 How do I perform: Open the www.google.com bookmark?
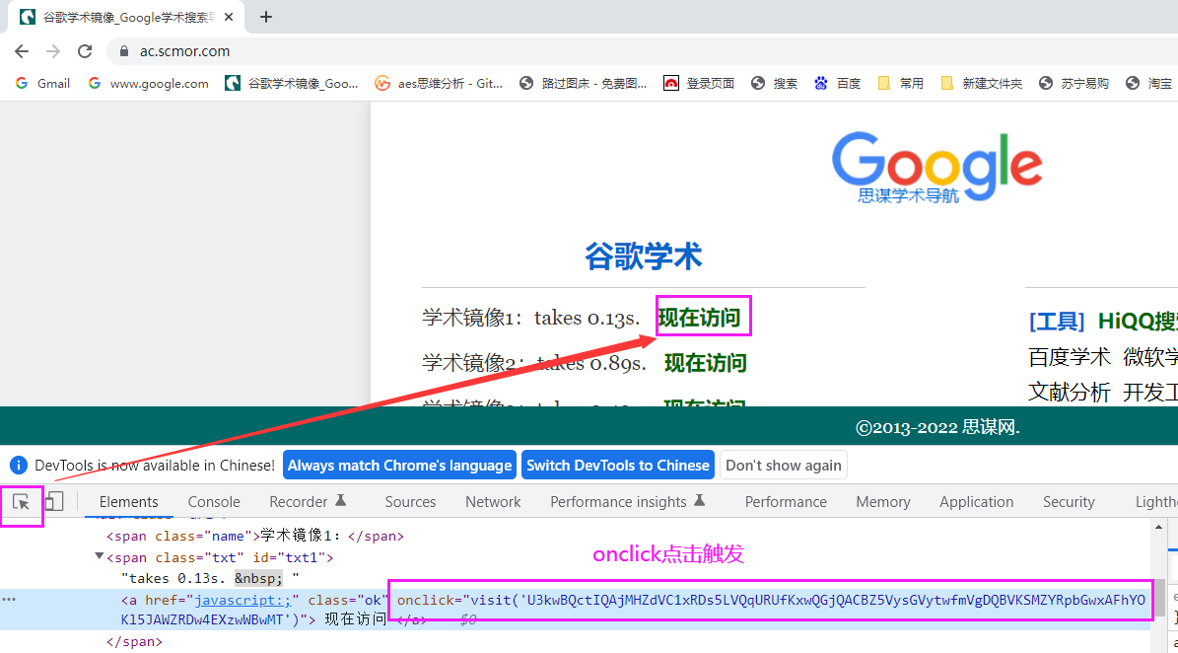(x=148, y=84)
